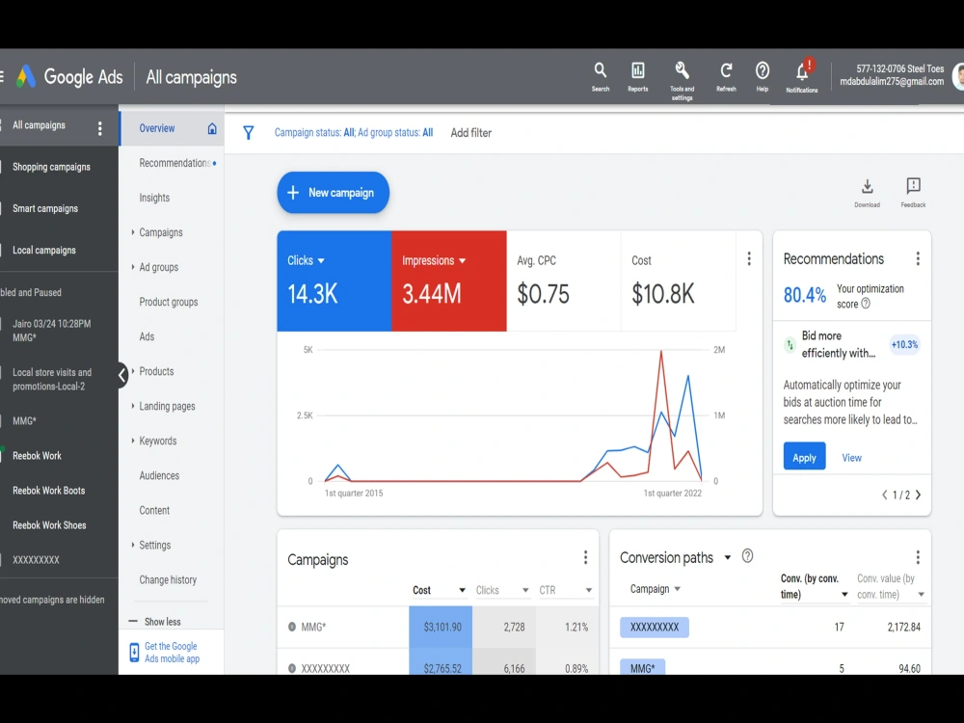Open All campaigns three-dot menu in sidebar
This screenshot has height=723, width=964.
[x=100, y=128]
